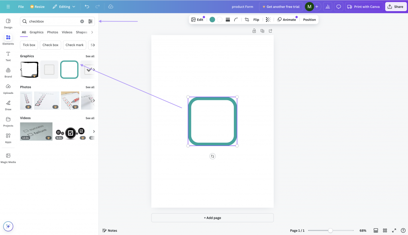Screen dimensions: 408x235
Task: Switch to the Photos filter tab
Action: pyautogui.click(x=52, y=32)
